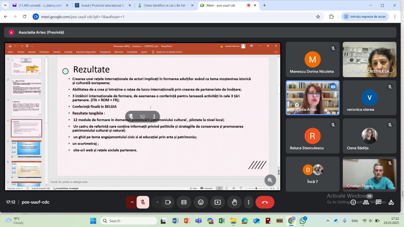The width and height of the screenshot is (404, 227).
Task: Show the participants list icon
Action: pos(366,202)
